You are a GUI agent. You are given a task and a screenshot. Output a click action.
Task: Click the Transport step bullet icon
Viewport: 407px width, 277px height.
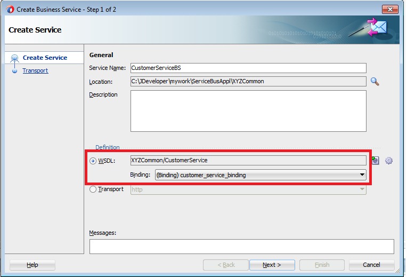15,70
